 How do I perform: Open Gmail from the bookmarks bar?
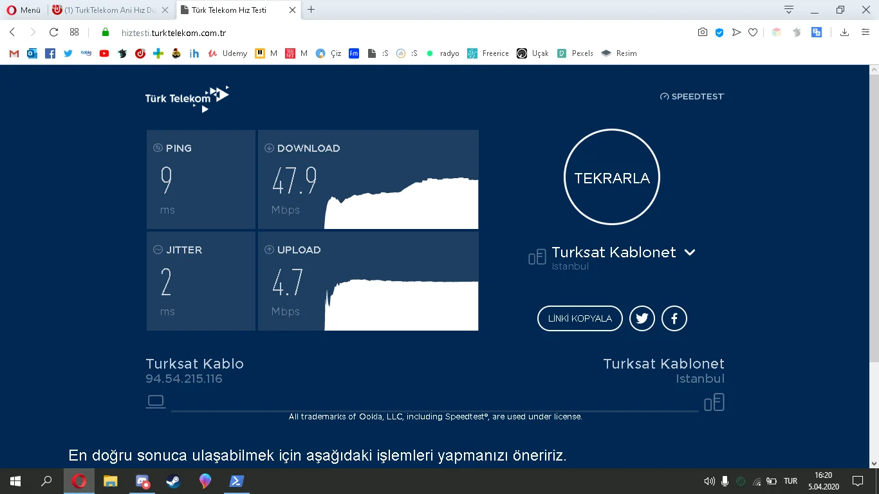13,53
